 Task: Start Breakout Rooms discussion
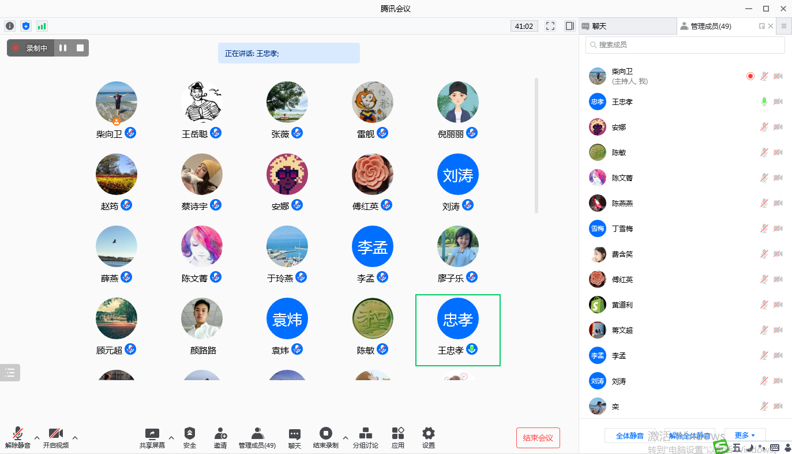coord(365,438)
